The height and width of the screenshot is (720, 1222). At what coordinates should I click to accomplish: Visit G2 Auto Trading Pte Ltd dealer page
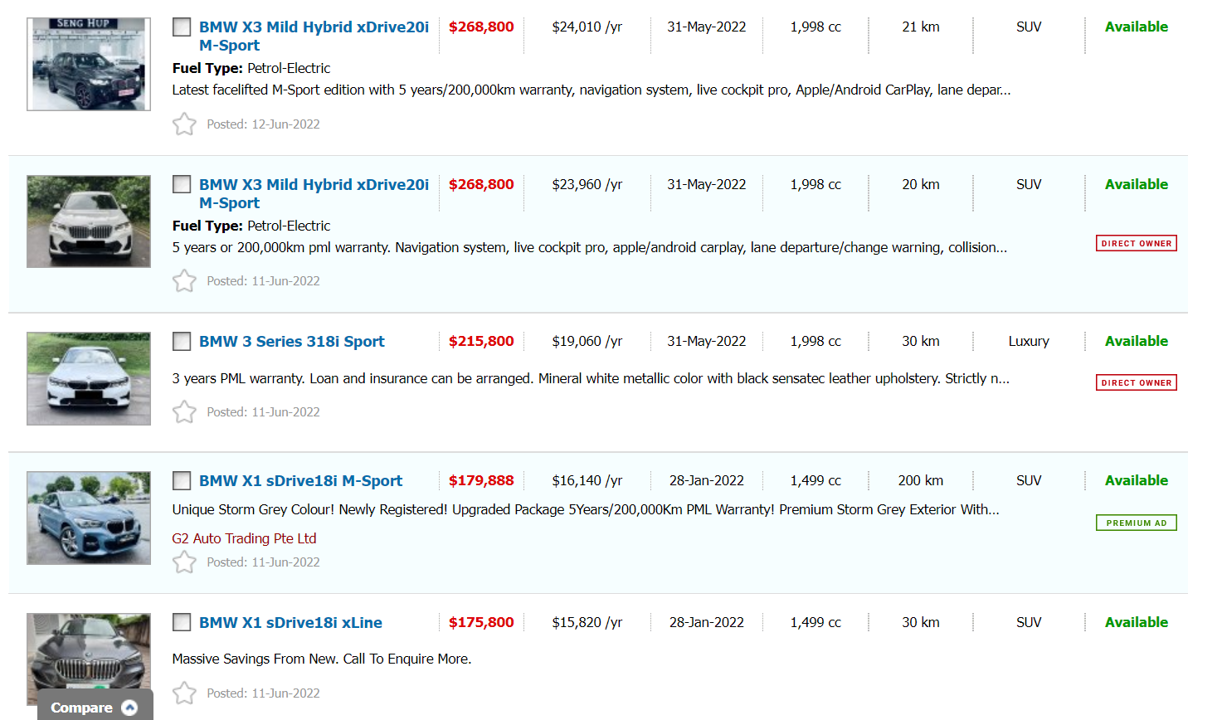click(244, 538)
